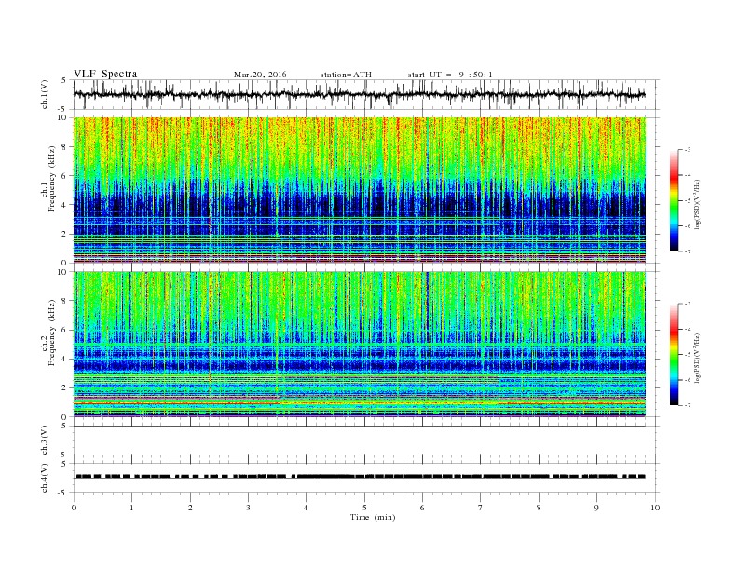Image resolution: width=738 pixels, height=570 pixels.
Task: Click the 'ch.1(V)' waveform axis label
Action: click(x=45, y=94)
